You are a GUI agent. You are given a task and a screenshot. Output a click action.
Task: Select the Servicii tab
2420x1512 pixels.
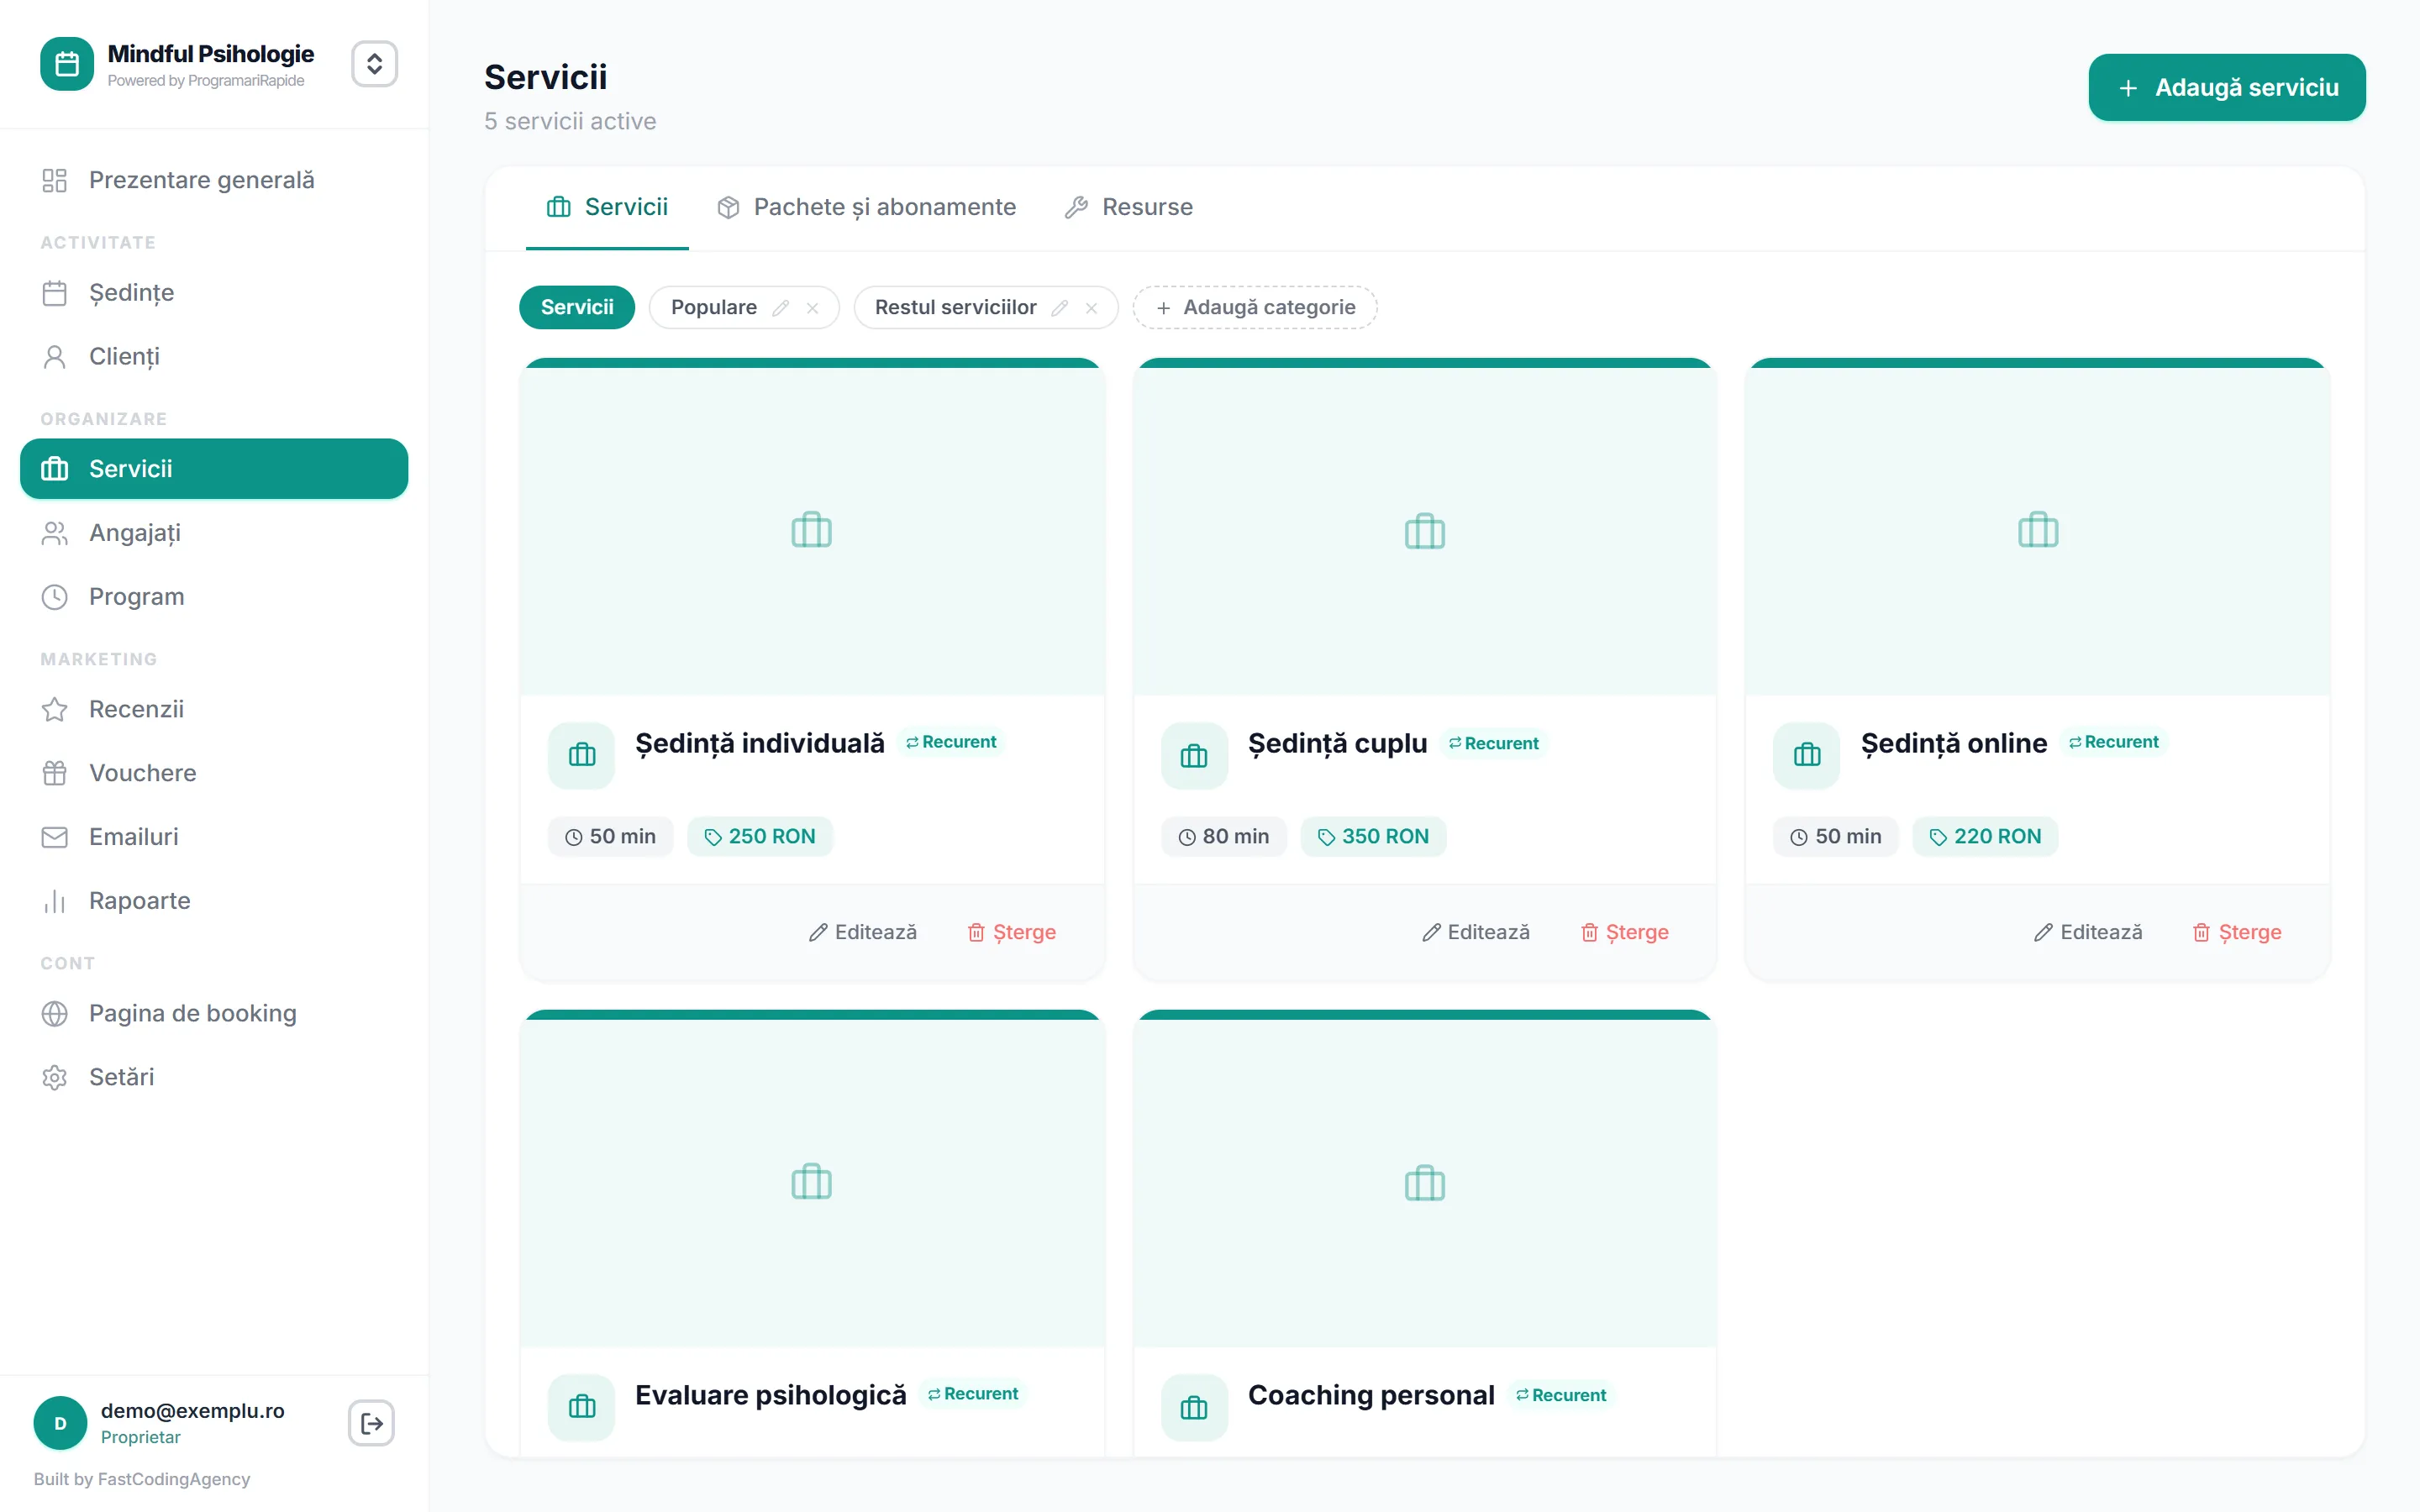pyautogui.click(x=607, y=207)
